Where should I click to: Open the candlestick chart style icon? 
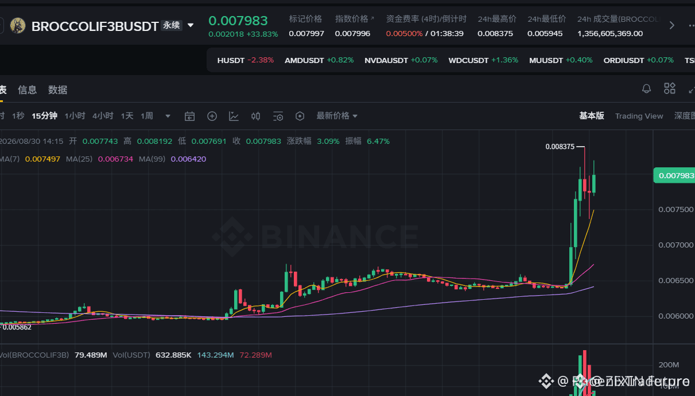(256, 116)
